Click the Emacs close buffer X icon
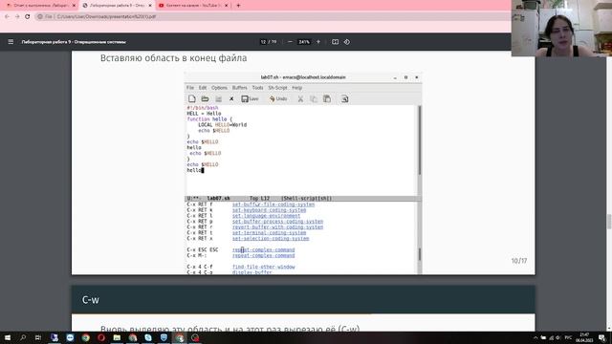The width and height of the screenshot is (612, 344). click(x=231, y=98)
